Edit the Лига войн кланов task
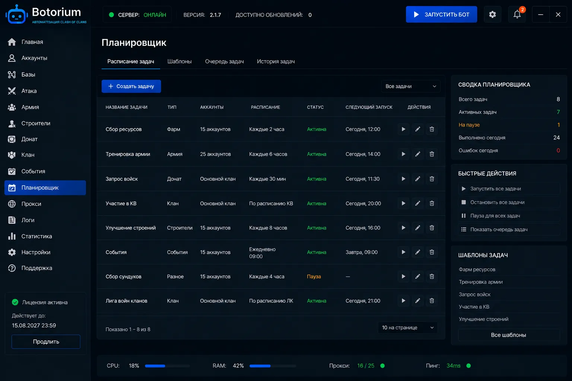Screen dimensions: 572x381 point(417,301)
